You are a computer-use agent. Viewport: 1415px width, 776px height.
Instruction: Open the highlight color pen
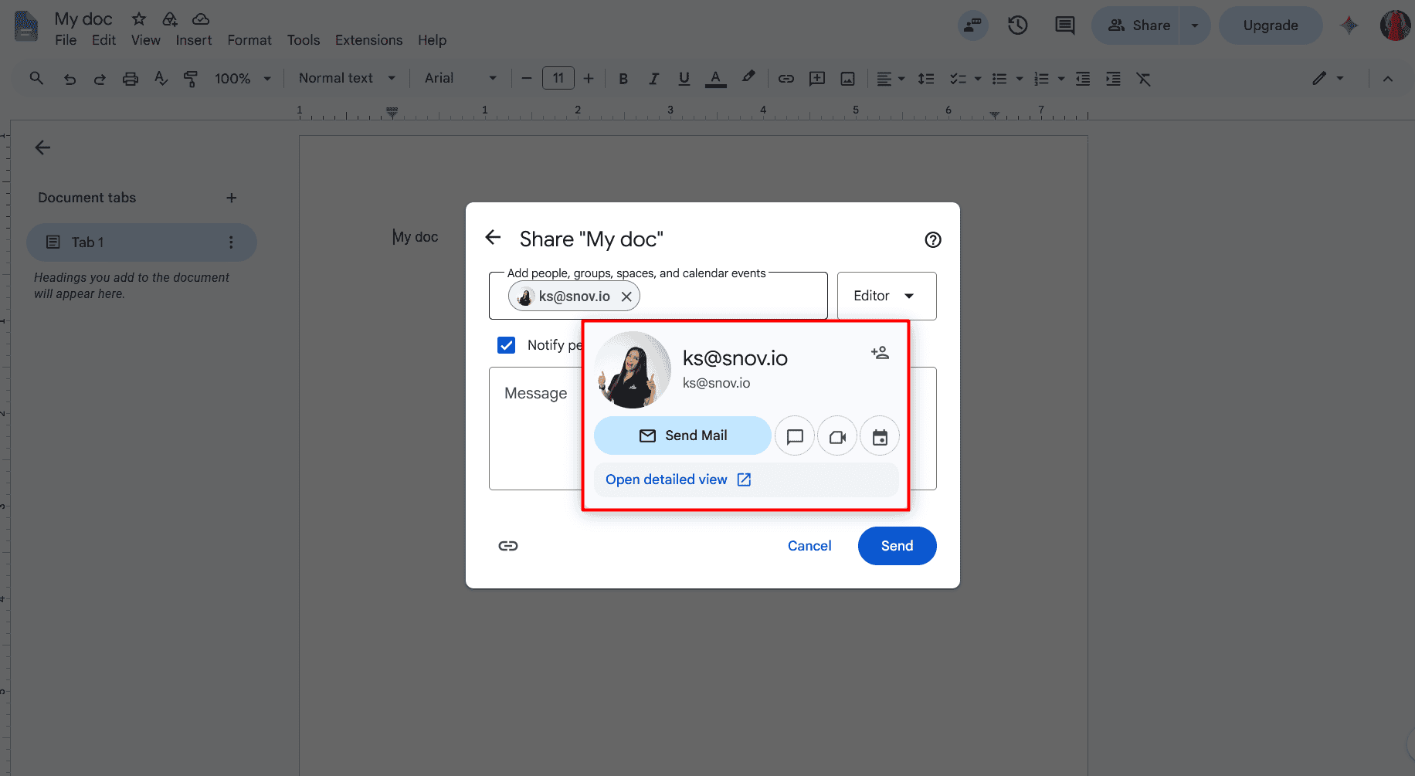(748, 77)
